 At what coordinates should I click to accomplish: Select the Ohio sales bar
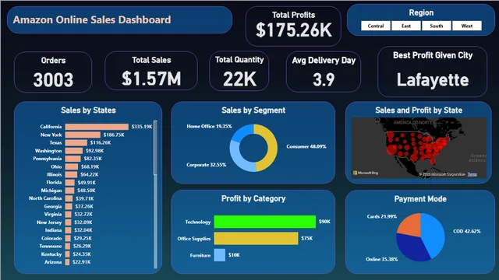pyautogui.click(x=72, y=166)
